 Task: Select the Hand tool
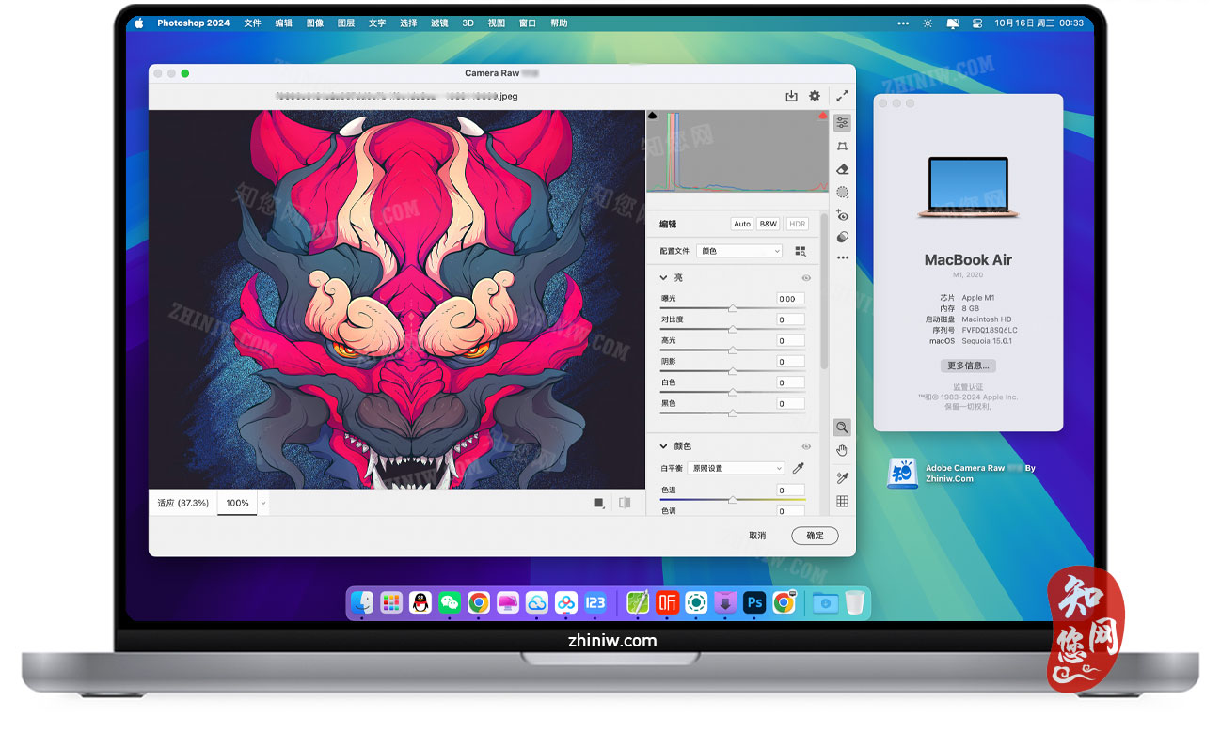pos(842,450)
